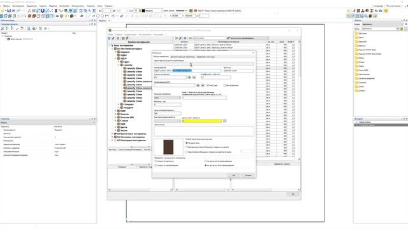408x229 pixels.
Task: Click the printer icon in main toolbar
Action: [13, 11]
